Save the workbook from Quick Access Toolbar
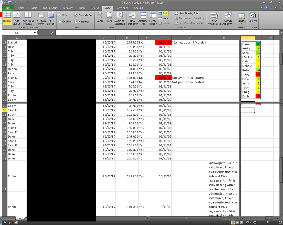 click(x=10, y=2)
